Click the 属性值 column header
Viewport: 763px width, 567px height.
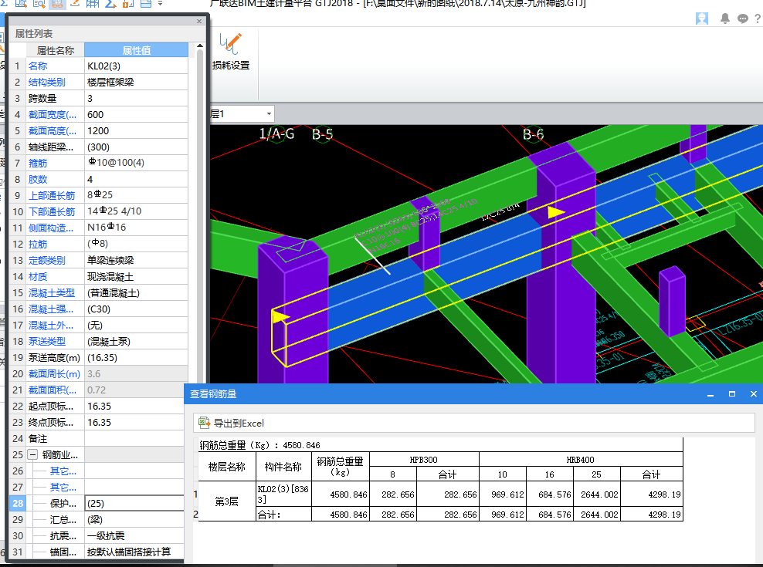[x=136, y=50]
